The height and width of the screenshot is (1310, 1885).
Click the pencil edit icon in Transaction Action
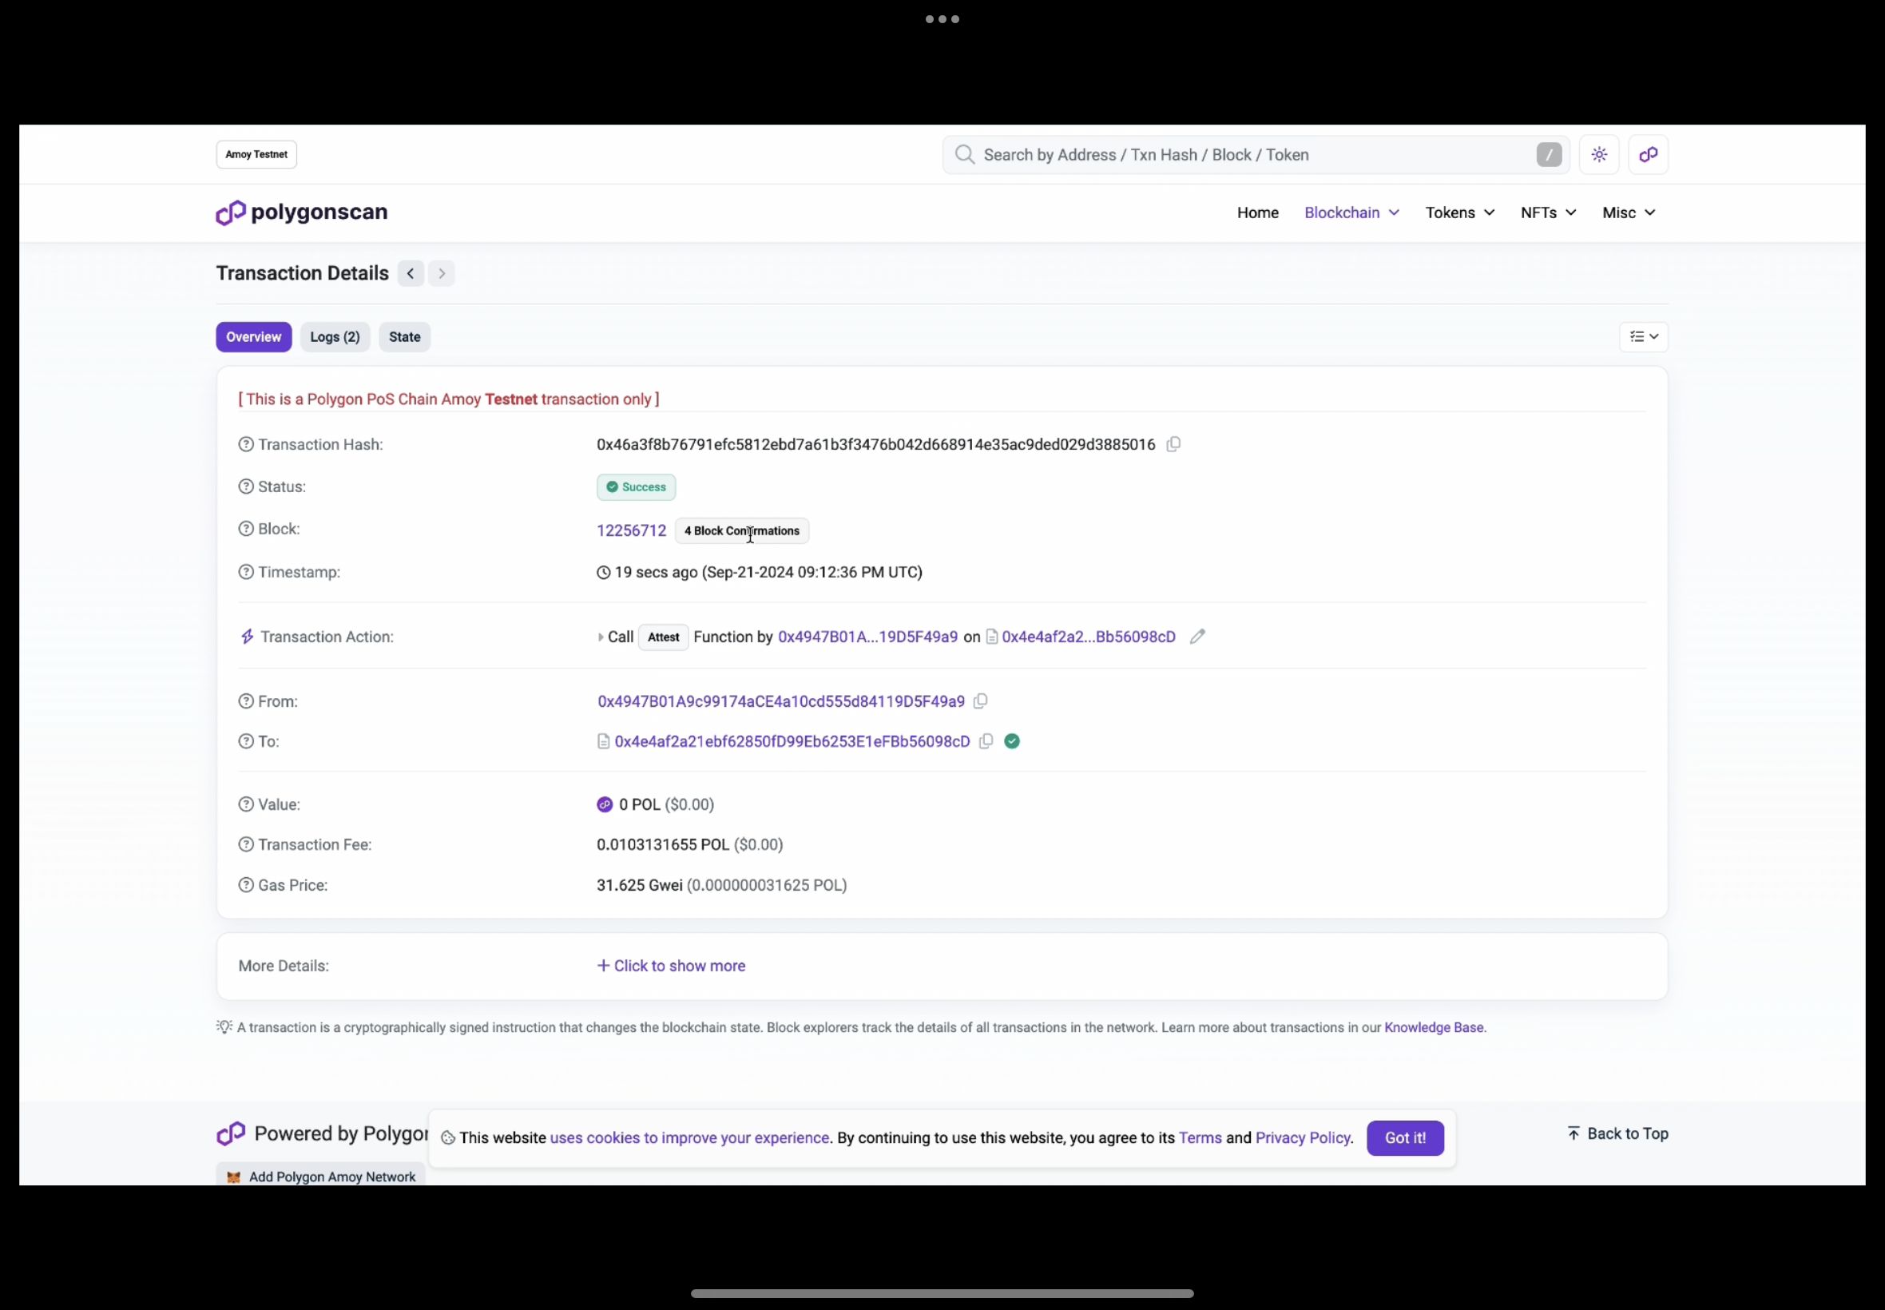(x=1197, y=636)
